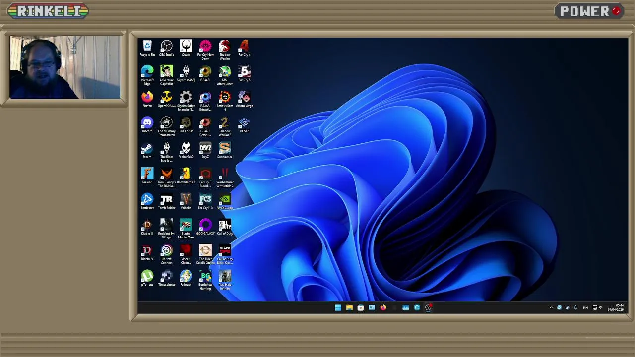
Task: Open the Quake desktop shortcut
Action: pyautogui.click(x=186, y=47)
